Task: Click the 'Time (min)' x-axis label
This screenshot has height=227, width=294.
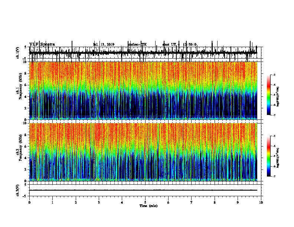Action: (x=148, y=206)
